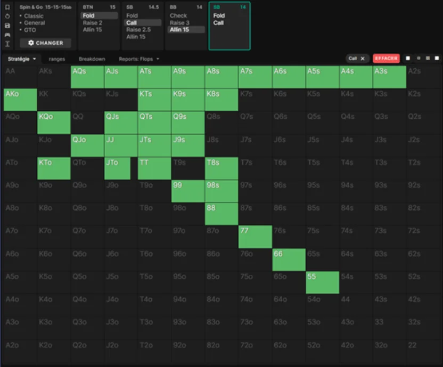Click the green AQs hand cell

(x=87, y=77)
